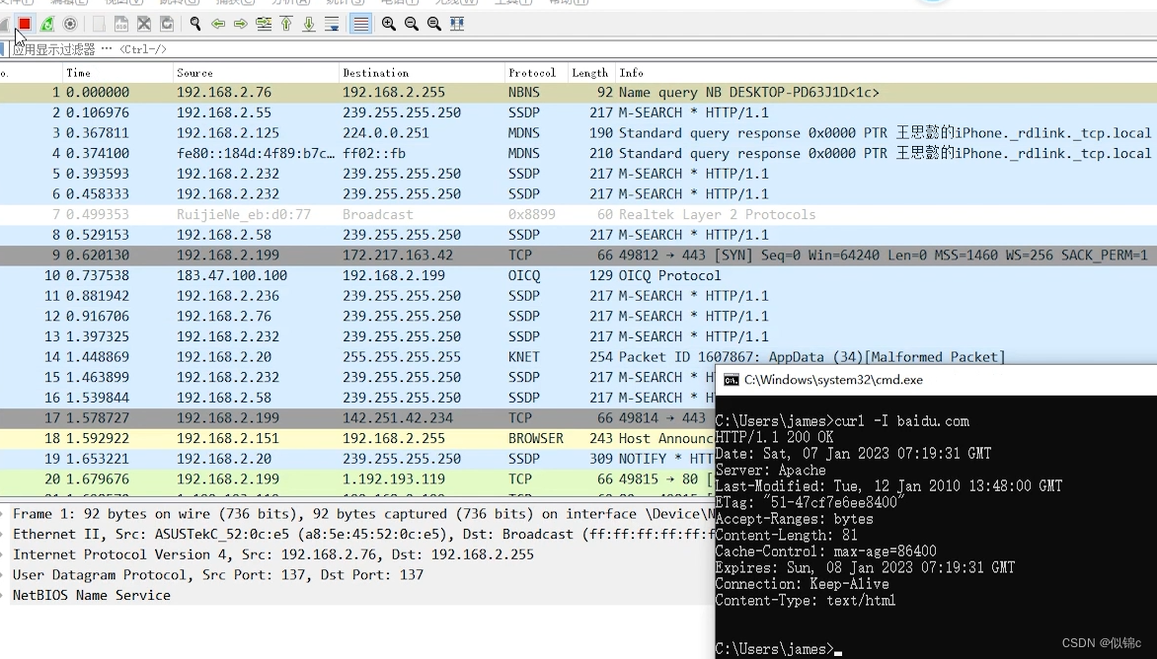Screen dimensions: 1157x659
Task: Click the close capture file icon
Action: (x=144, y=25)
